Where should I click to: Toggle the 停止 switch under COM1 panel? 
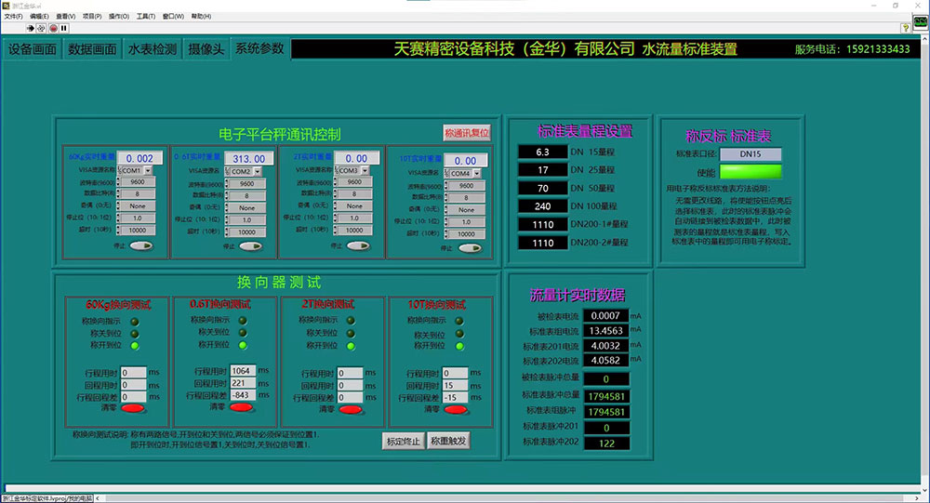coord(141,245)
